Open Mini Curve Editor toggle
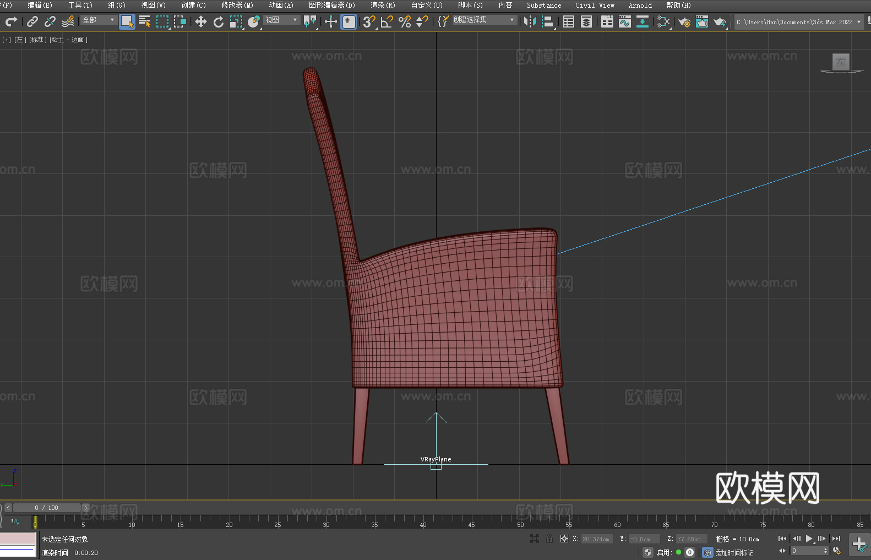 click(15, 521)
